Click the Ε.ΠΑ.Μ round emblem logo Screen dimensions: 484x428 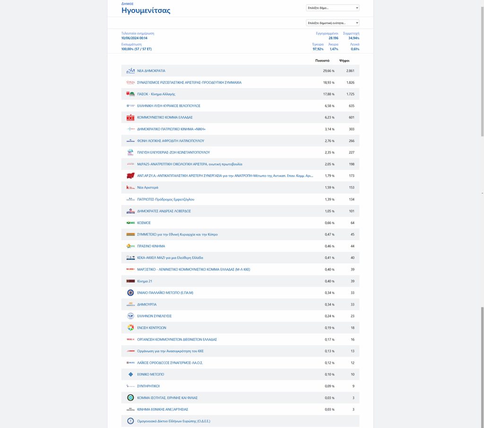click(130, 293)
